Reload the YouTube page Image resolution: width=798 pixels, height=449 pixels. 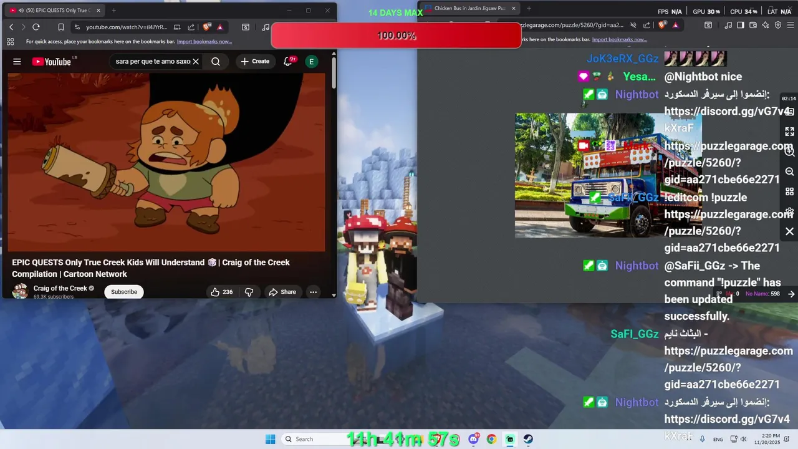point(36,27)
